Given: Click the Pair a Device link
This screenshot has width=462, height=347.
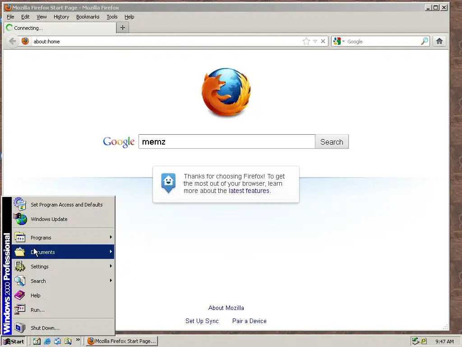Looking at the screenshot, I should [x=249, y=321].
